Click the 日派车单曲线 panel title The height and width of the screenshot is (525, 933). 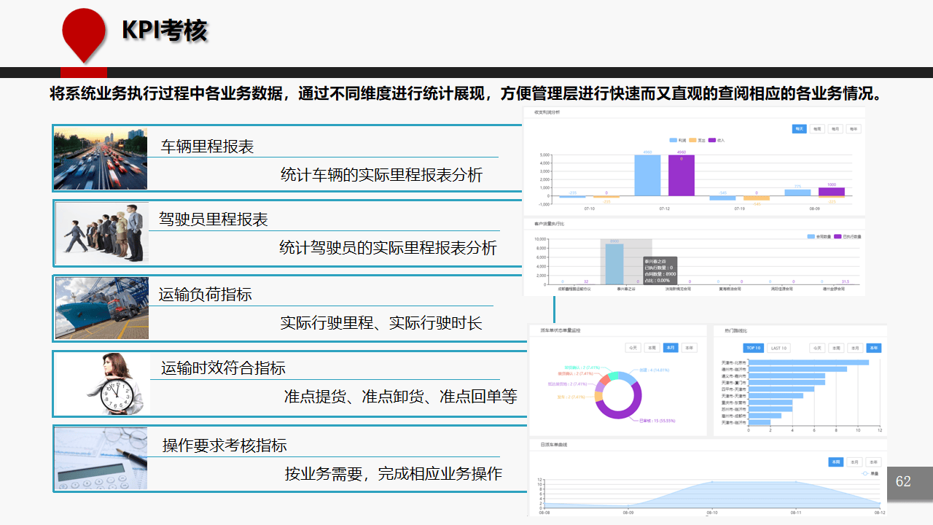[x=554, y=445]
